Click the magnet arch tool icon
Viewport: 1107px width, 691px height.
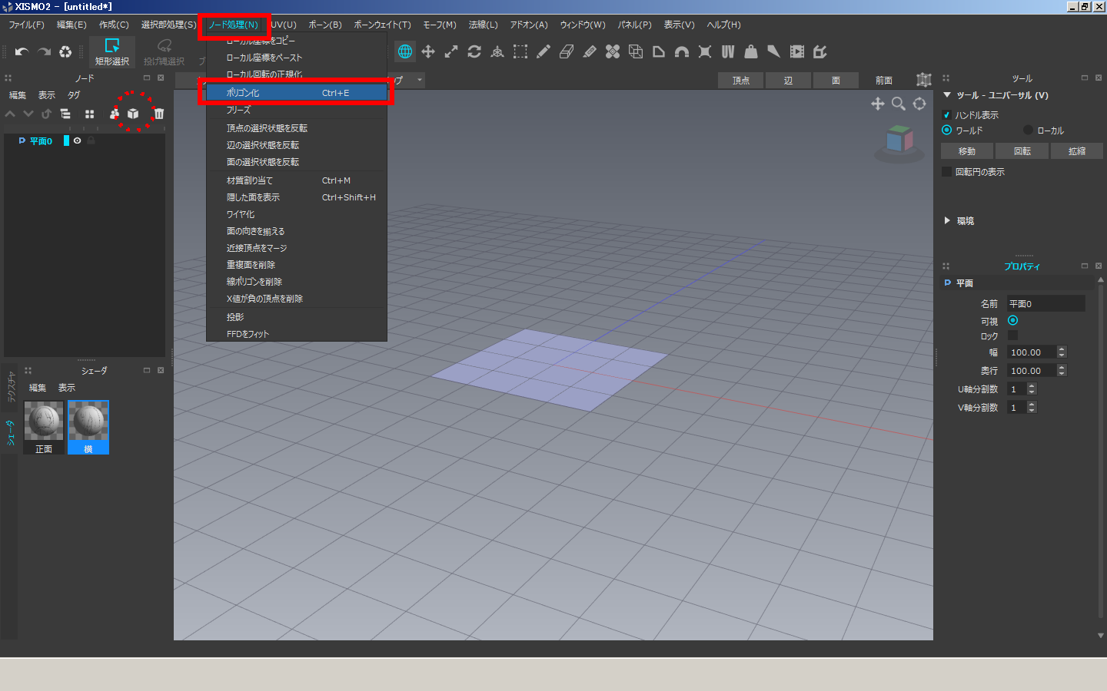click(x=682, y=51)
